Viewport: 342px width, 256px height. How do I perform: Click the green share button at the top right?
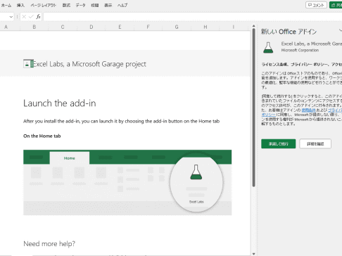point(336,5)
